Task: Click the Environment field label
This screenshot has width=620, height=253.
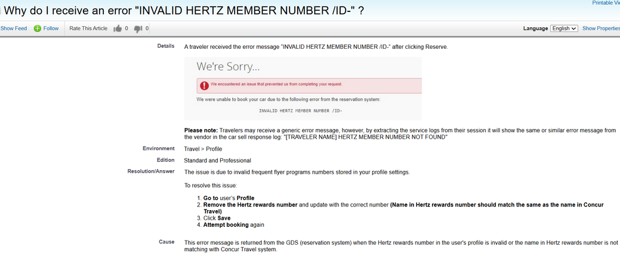Action: click(159, 149)
